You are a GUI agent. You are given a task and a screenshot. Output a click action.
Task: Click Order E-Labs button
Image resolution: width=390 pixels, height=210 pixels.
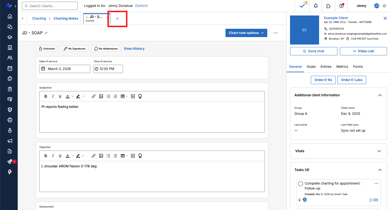point(352,80)
